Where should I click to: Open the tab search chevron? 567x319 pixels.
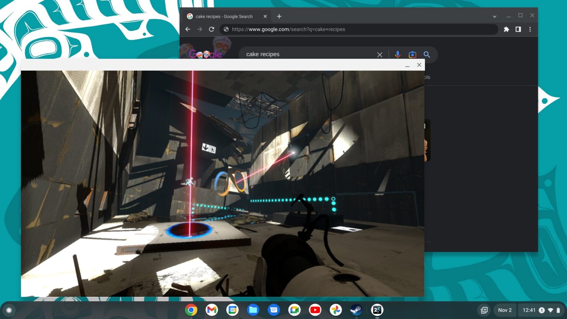click(494, 16)
